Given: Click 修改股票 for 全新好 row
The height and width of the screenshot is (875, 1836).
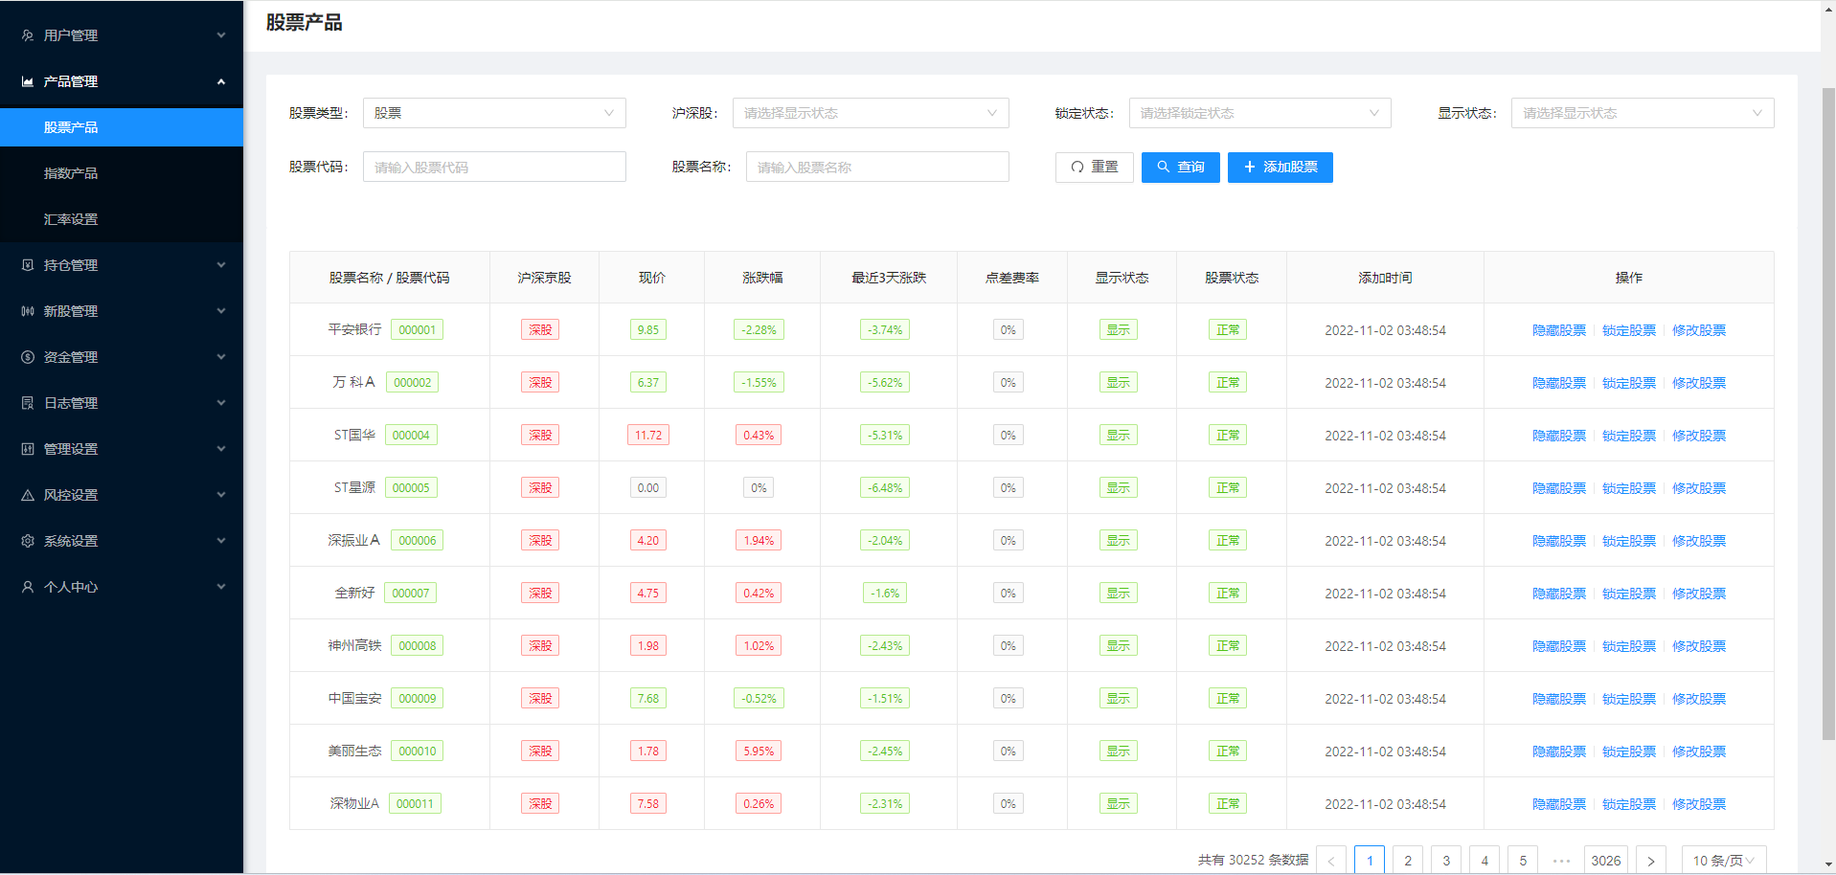Looking at the screenshot, I should [x=1698, y=594].
